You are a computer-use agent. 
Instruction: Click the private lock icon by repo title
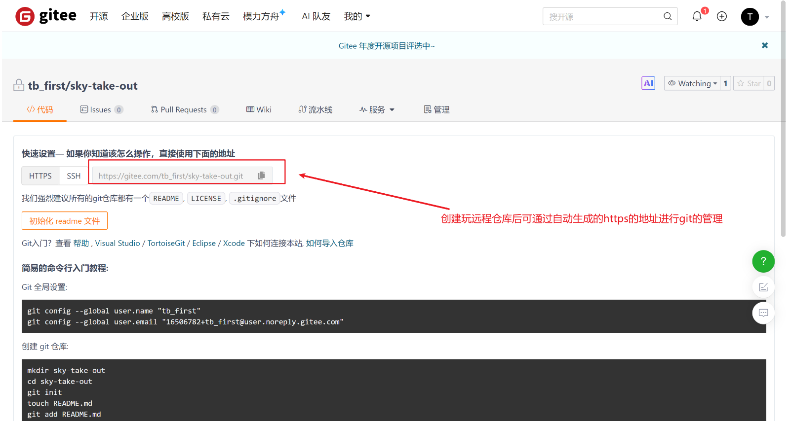(19, 85)
